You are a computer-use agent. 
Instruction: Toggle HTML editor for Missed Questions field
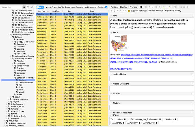coord(192,84)
